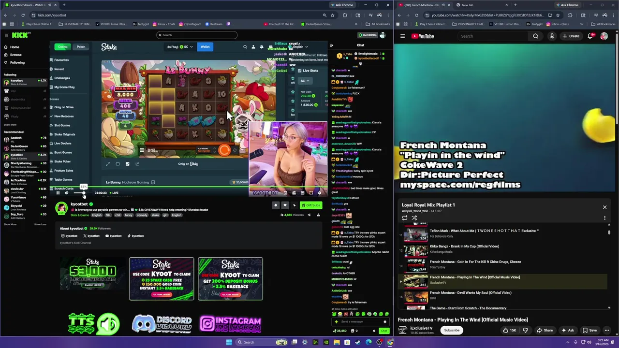Open Kick player settings gear

[x=319, y=193]
